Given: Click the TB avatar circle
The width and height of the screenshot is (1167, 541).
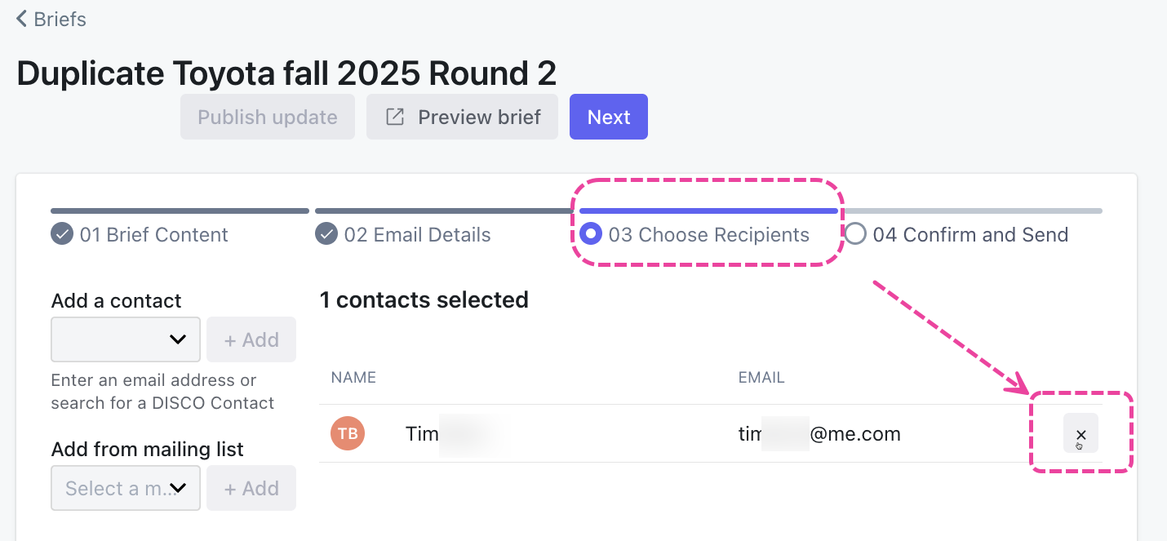Looking at the screenshot, I should [x=348, y=433].
